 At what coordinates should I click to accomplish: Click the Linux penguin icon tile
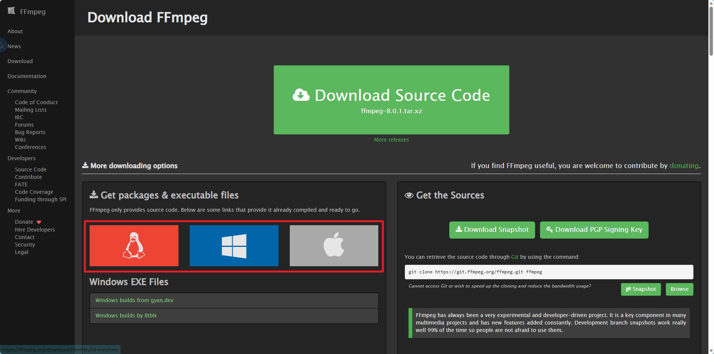click(134, 245)
